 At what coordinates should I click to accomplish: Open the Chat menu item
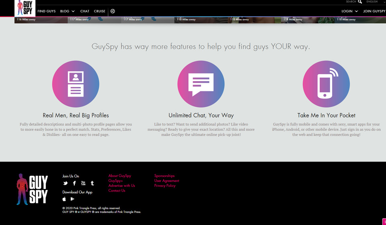point(85,11)
